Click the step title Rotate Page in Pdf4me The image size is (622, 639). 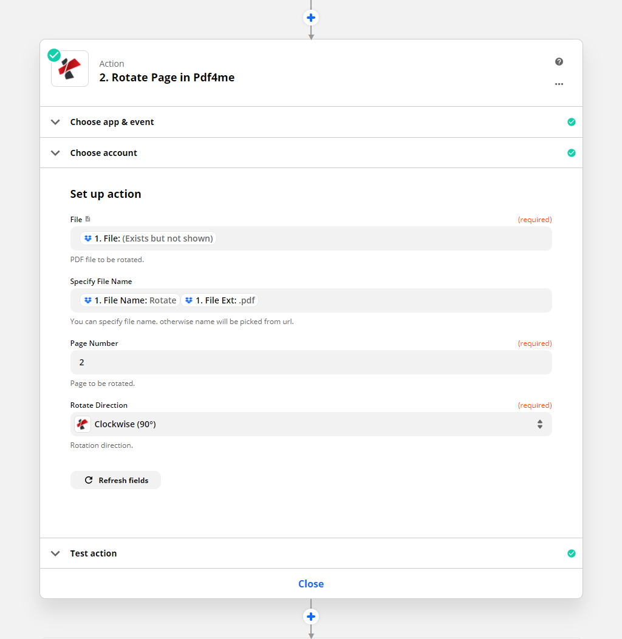coord(167,78)
